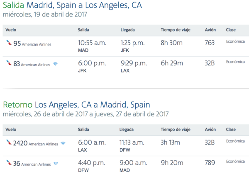Select the Vuelo column header in Salida table
The height and width of the screenshot is (174, 249).
pyautogui.click(x=11, y=30)
